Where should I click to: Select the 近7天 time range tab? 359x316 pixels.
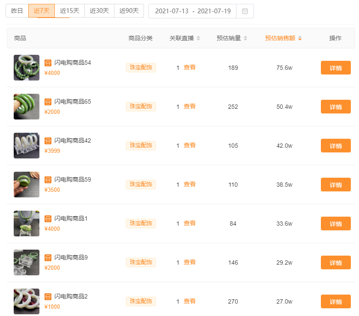point(42,11)
